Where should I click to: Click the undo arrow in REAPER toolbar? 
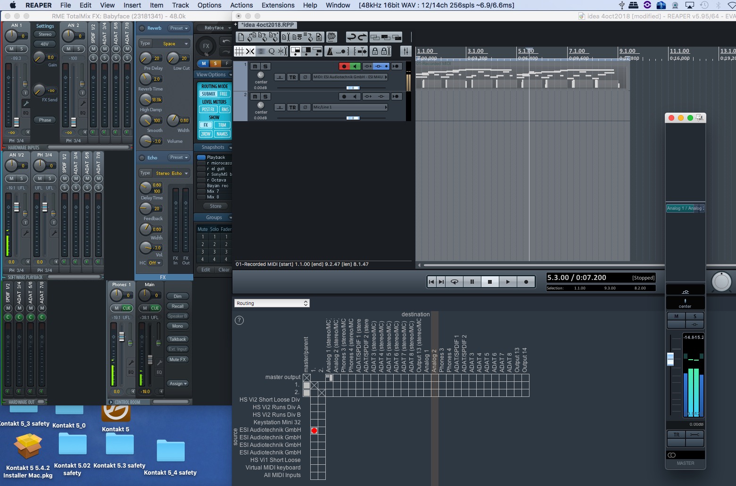tap(351, 37)
